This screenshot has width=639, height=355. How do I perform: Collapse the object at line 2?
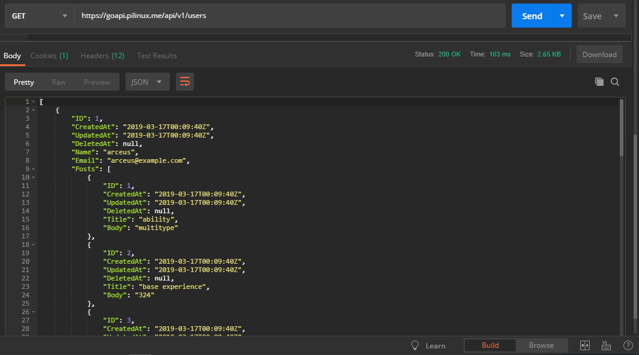[34, 111]
